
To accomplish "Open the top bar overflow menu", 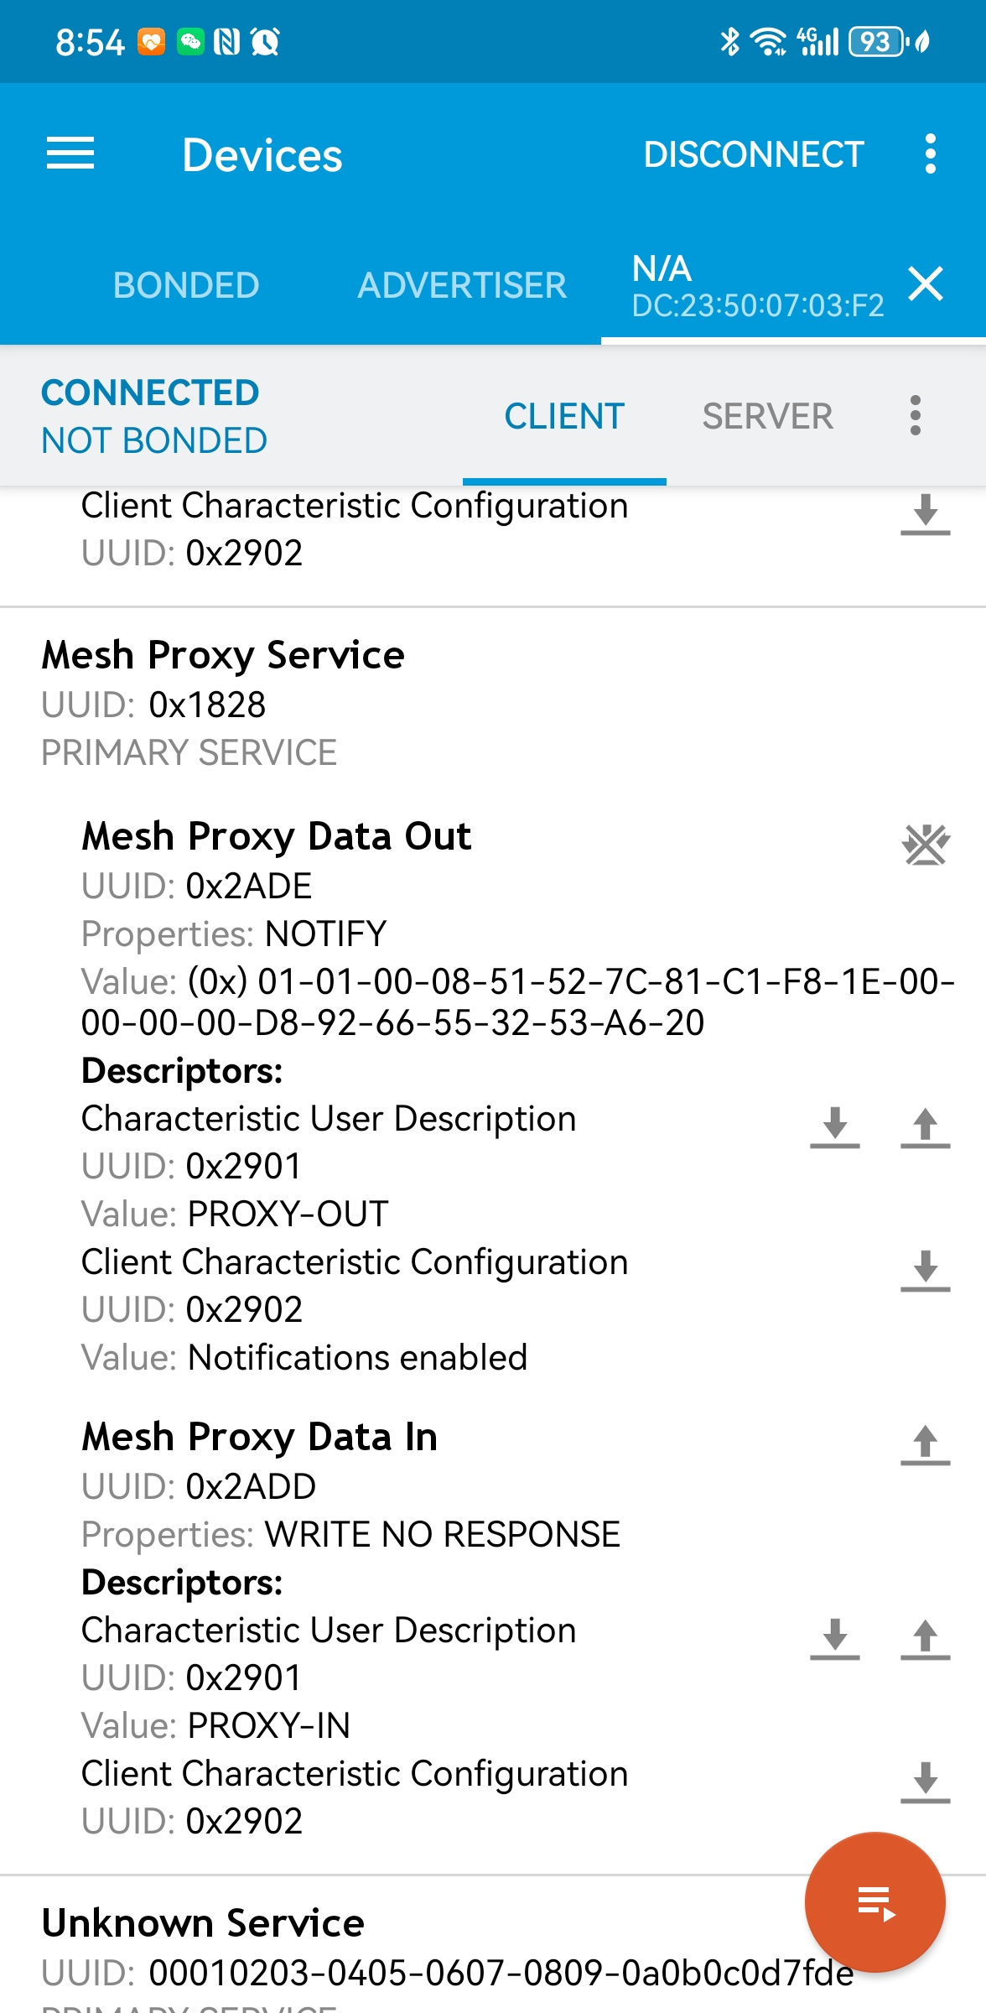I will pyautogui.click(x=929, y=154).
